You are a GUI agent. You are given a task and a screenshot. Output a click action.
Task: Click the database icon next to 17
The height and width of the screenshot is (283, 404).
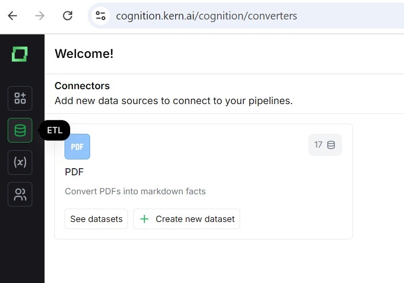(331, 145)
